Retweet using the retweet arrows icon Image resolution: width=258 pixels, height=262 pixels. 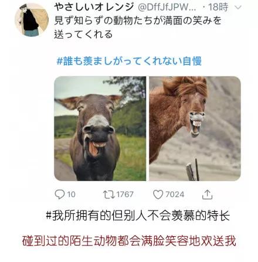[x=109, y=195]
